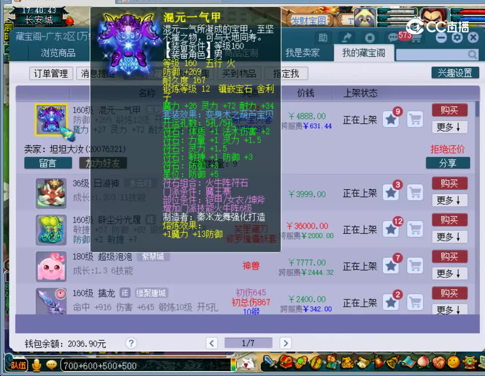Go to previous page arrow
The height and width of the screenshot is (376, 485).
coord(212,343)
